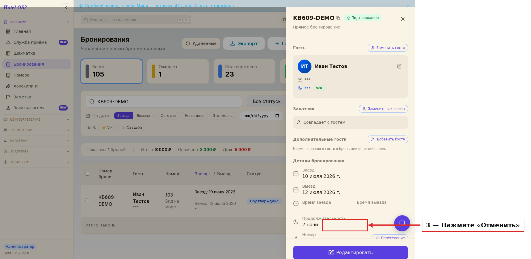Screen dimensions: 531x259
Task: Copy booking number KB609-DEMO icon
Action: [x=338, y=18]
